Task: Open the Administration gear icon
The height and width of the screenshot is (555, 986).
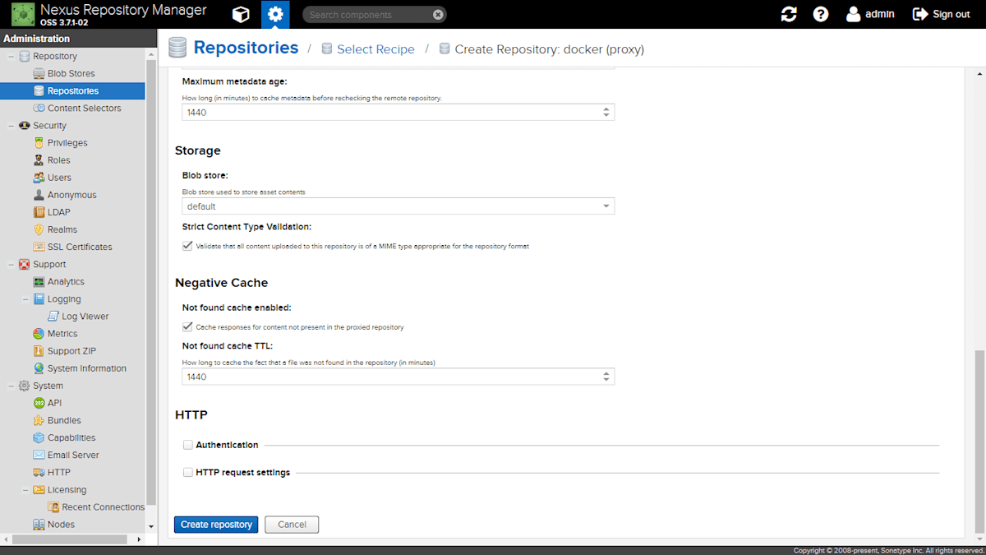Action: pos(275,14)
